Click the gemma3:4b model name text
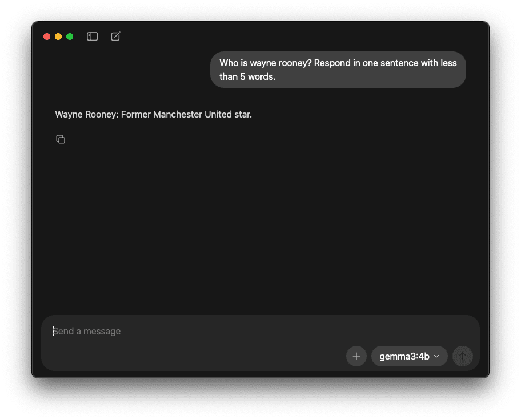Viewport: 521px width, 420px height. pos(404,356)
